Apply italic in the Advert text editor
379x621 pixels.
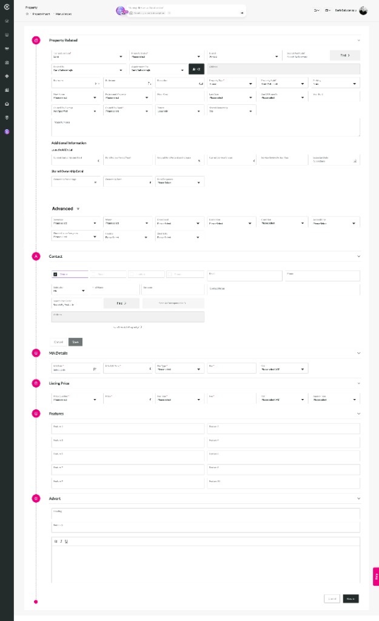(x=61, y=541)
